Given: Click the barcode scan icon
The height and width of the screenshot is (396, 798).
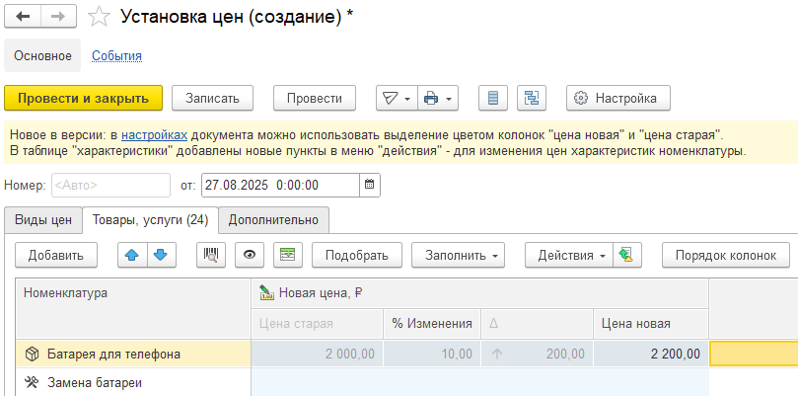Looking at the screenshot, I should coord(210,255).
